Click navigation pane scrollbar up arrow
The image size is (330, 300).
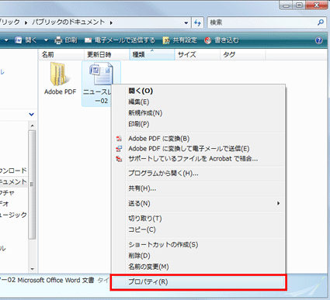point(32,126)
